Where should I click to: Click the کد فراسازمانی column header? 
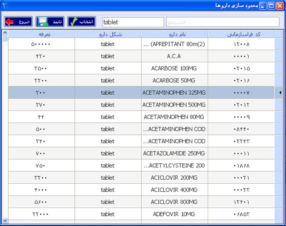[x=241, y=34]
